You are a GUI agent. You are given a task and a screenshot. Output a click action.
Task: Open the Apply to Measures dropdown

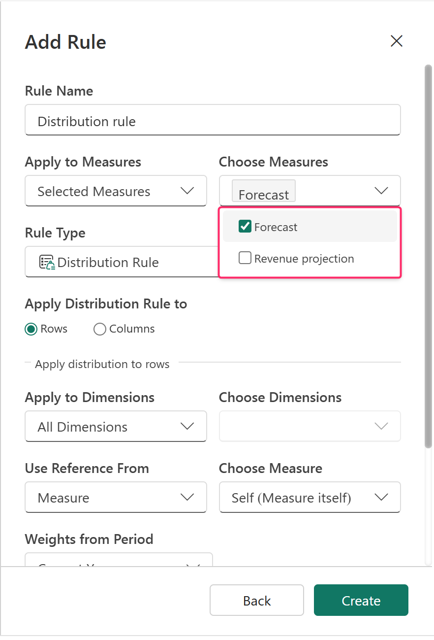[x=116, y=191]
